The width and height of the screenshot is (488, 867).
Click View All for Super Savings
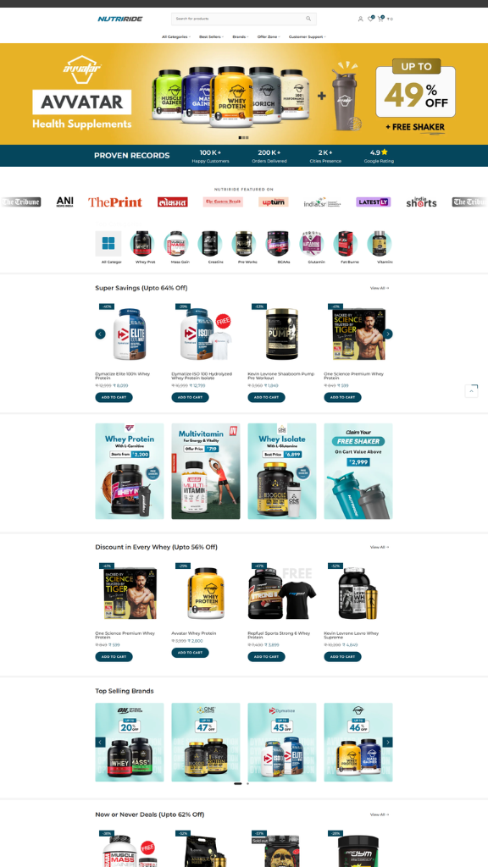[380, 288]
